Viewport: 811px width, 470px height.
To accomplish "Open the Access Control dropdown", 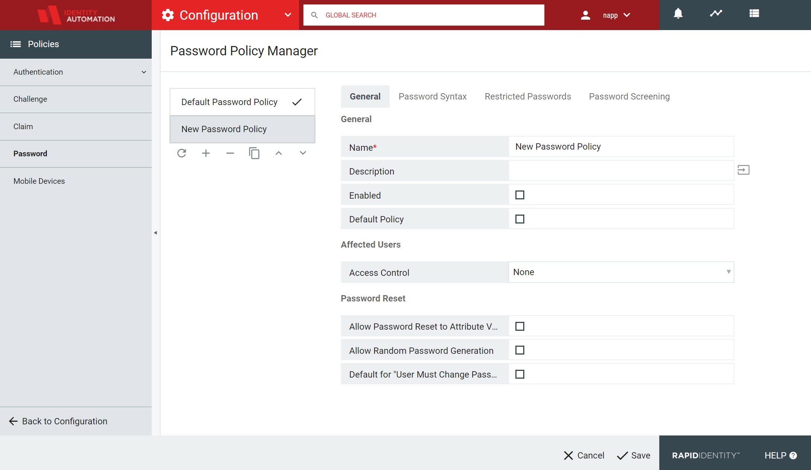I will pyautogui.click(x=621, y=272).
